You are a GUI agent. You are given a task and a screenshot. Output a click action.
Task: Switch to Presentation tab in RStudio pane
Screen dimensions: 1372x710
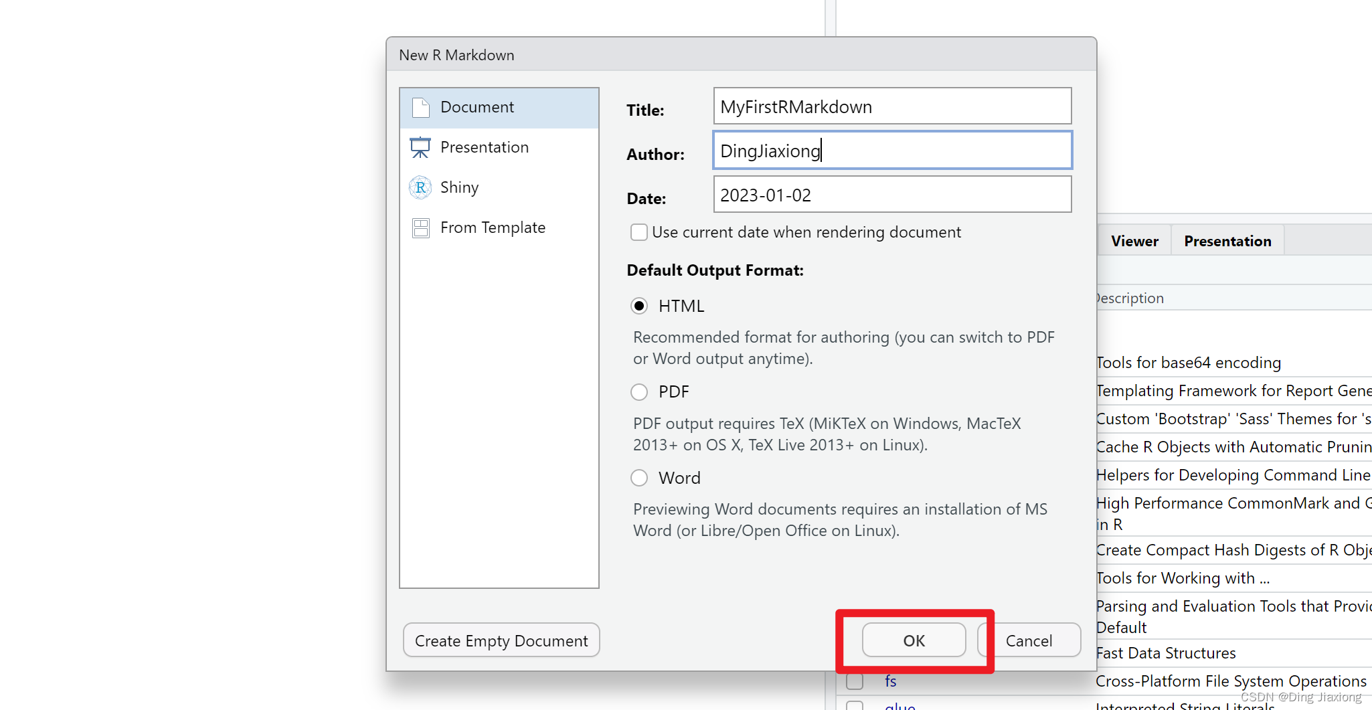pyautogui.click(x=1227, y=241)
